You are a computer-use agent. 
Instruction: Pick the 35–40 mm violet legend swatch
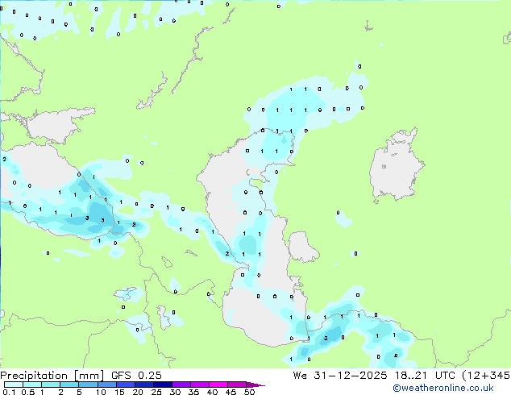coord(200,385)
